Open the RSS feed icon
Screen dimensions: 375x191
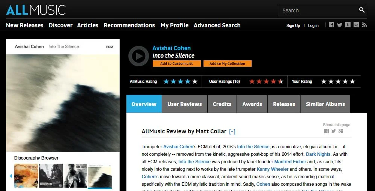click(364, 25)
